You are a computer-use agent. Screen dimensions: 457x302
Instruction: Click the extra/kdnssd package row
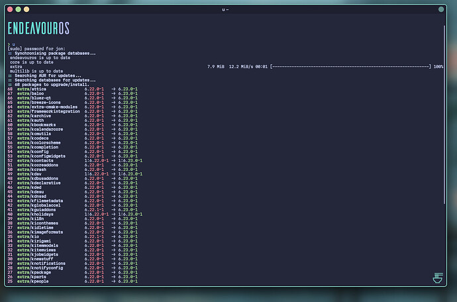(x=73, y=197)
